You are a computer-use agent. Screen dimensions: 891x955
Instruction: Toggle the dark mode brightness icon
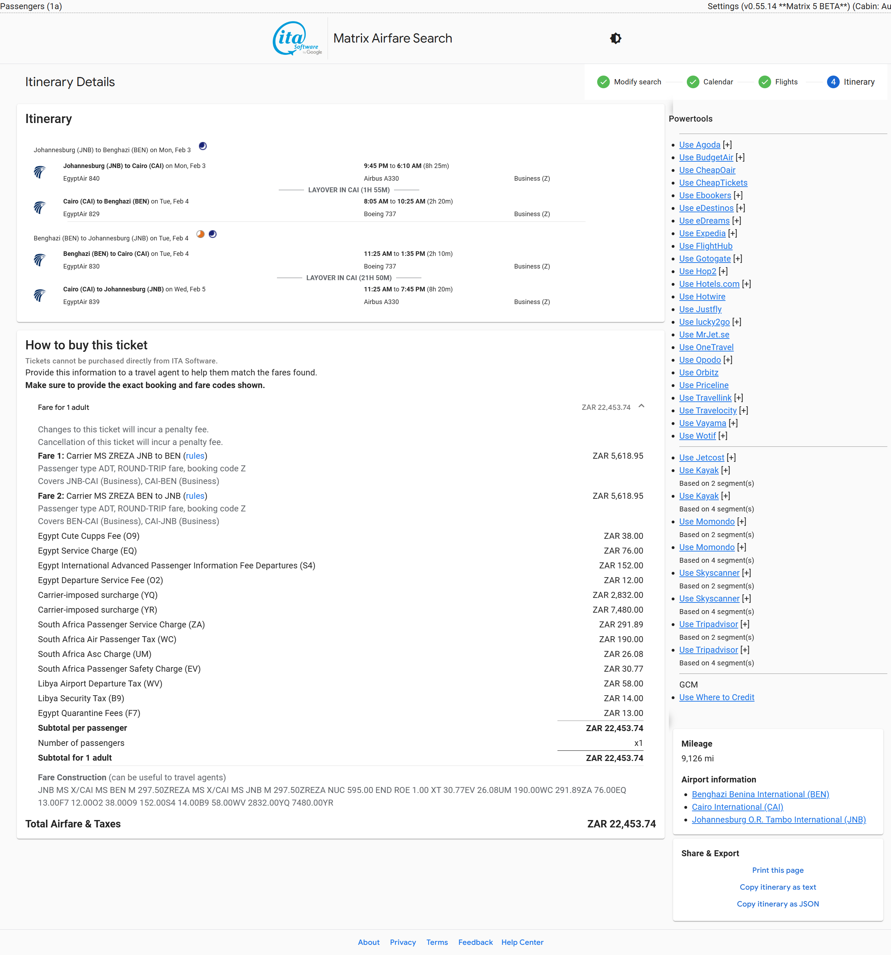coord(615,38)
